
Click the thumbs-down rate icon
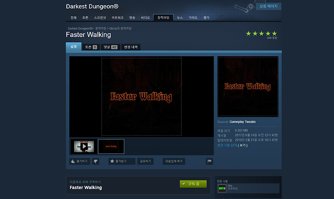coord(96,161)
